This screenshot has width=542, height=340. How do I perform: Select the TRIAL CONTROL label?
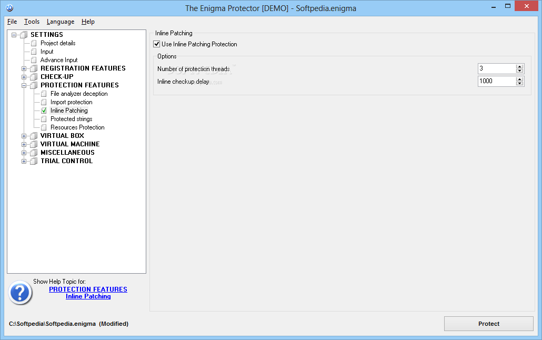(x=67, y=161)
